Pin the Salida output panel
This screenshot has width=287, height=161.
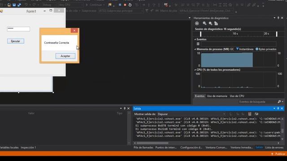click(278, 108)
